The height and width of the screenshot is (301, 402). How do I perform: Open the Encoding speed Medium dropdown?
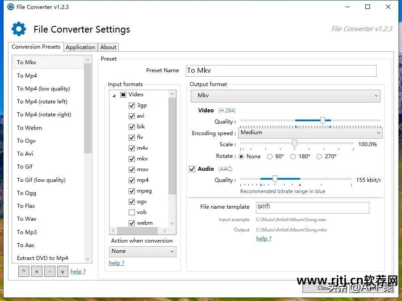pos(310,132)
